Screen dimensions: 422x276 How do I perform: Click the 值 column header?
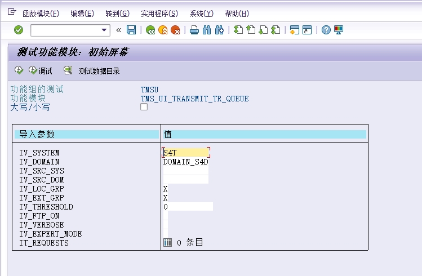point(265,134)
